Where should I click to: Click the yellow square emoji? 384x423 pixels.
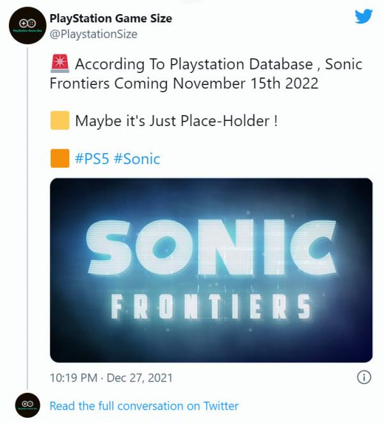click(x=59, y=121)
